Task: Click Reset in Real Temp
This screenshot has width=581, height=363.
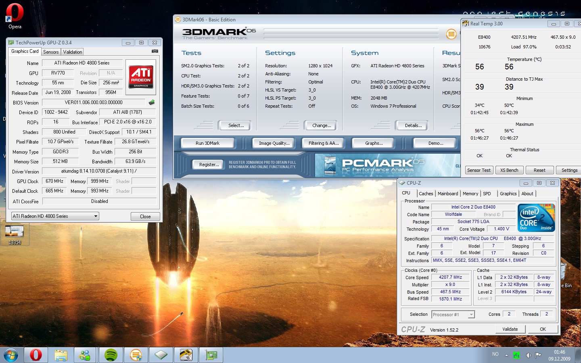Action: (x=539, y=170)
